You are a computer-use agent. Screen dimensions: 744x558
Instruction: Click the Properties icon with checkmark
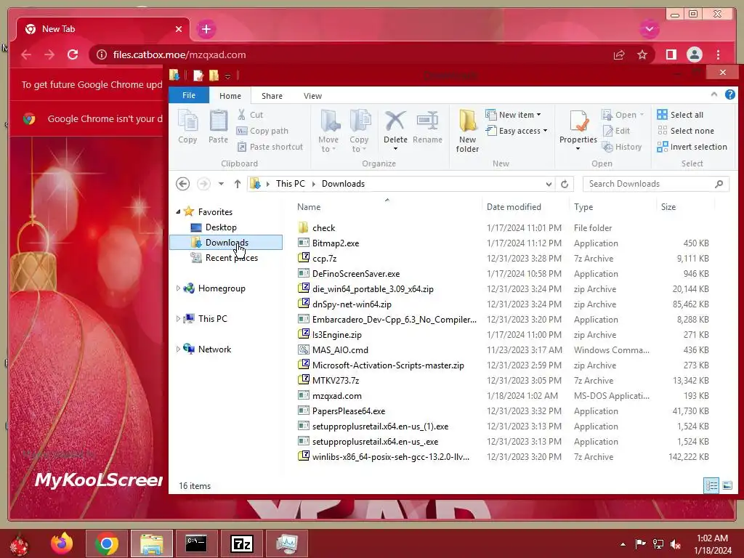point(578,121)
